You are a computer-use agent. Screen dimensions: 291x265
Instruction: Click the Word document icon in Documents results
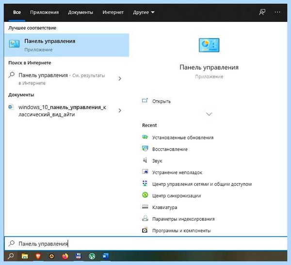click(11, 107)
